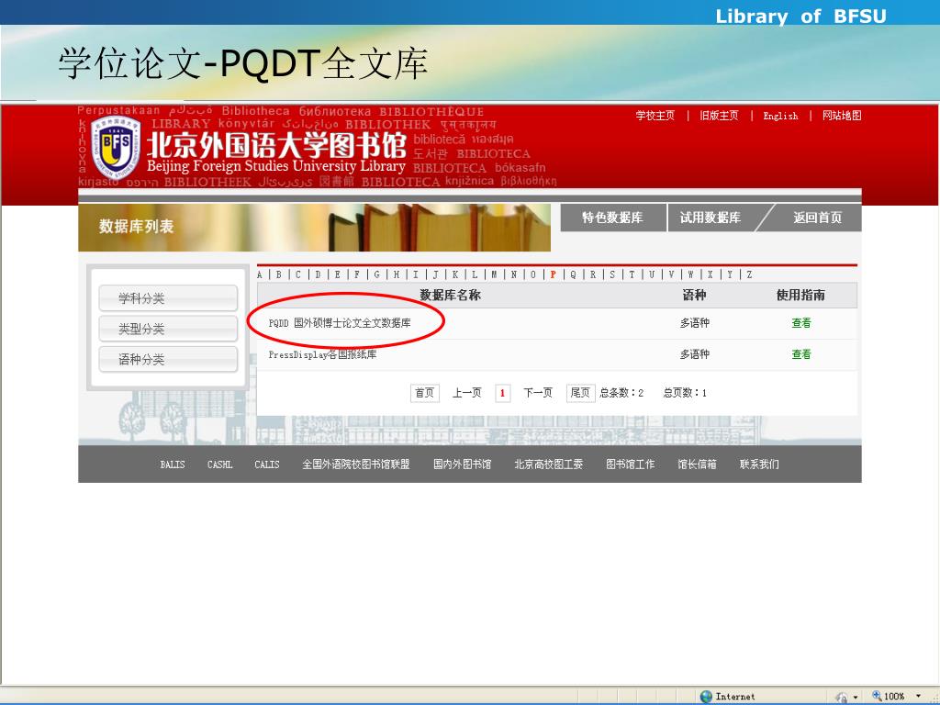This screenshot has height=705, width=940.
Task: Open the 学校主页 link
Action: [655, 115]
